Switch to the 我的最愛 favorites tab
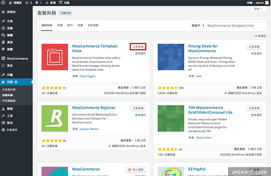The image size is (271, 176). [x=93, y=26]
